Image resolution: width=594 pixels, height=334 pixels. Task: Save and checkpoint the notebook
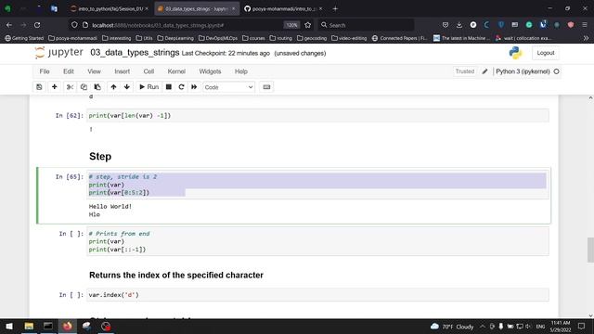[x=39, y=87]
